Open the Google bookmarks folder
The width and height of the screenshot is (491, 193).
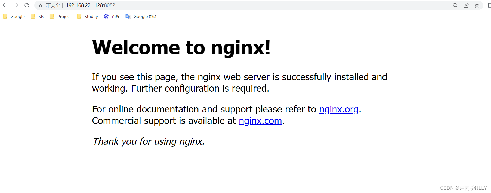14,17
